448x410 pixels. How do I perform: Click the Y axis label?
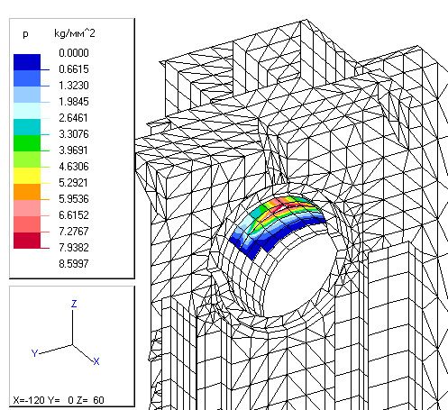pos(34,353)
